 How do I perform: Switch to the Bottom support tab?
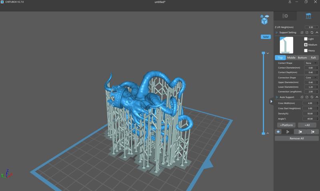(302, 58)
